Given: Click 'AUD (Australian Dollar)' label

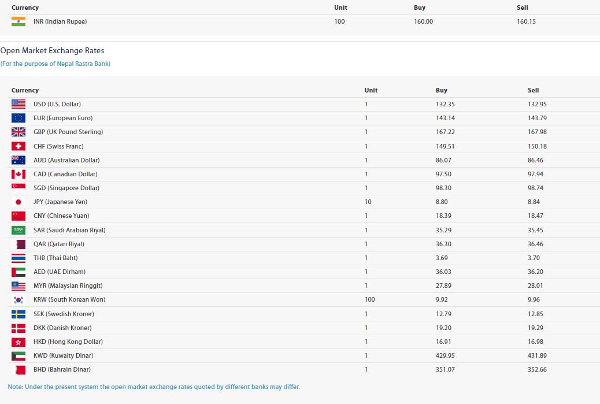Looking at the screenshot, I should point(66,160).
